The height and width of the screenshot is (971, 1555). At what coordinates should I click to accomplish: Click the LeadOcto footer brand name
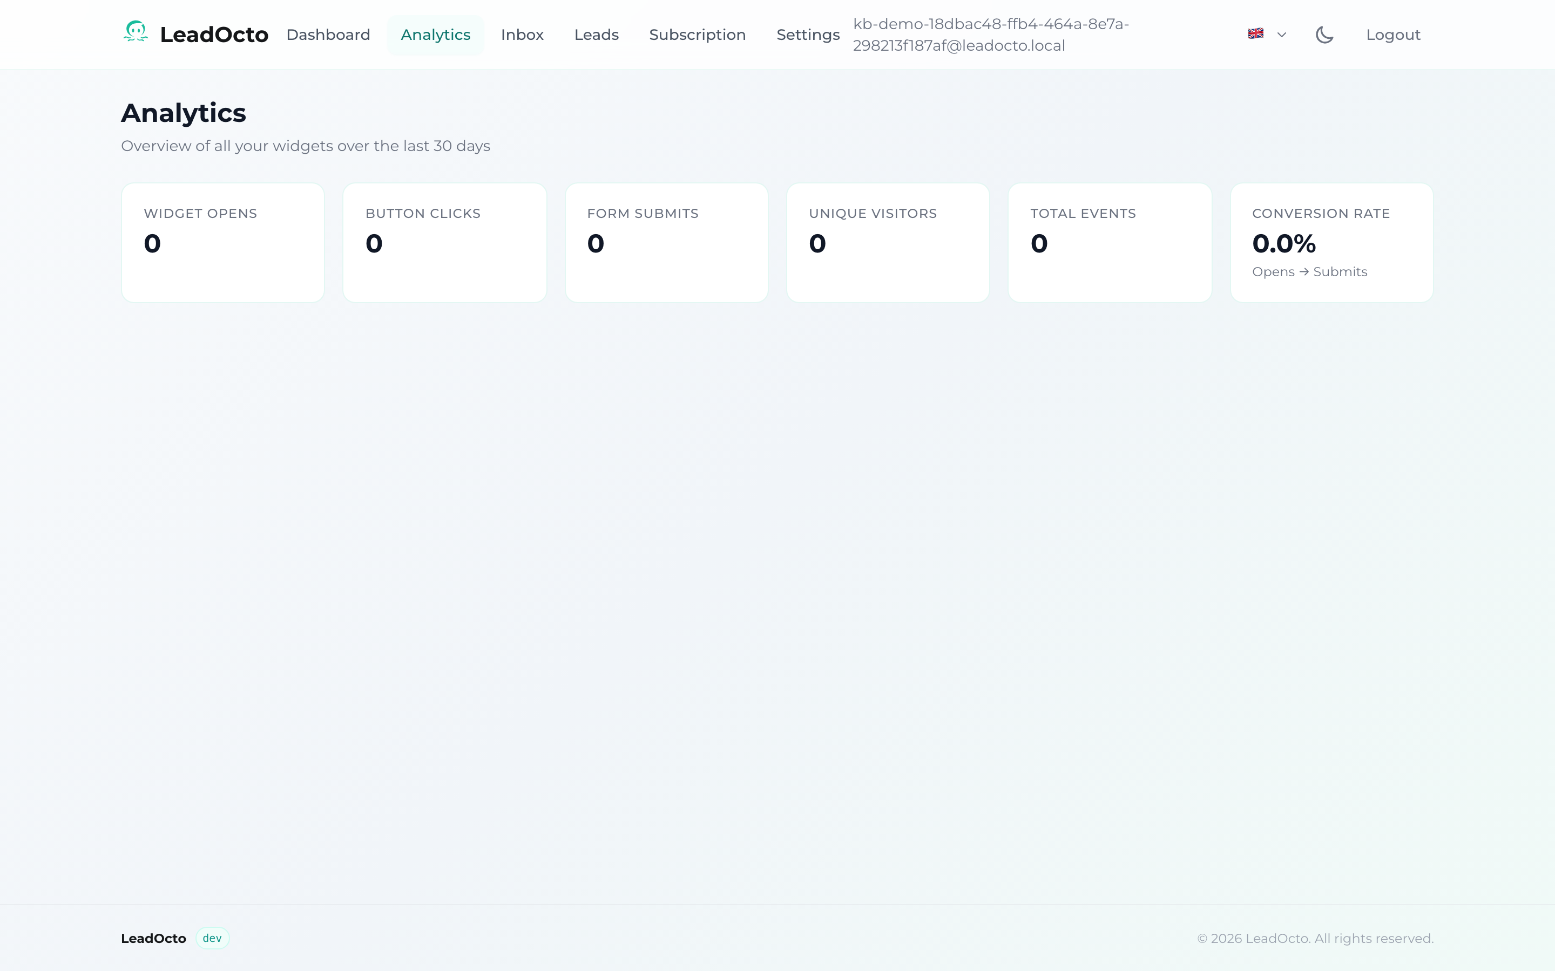pos(153,938)
